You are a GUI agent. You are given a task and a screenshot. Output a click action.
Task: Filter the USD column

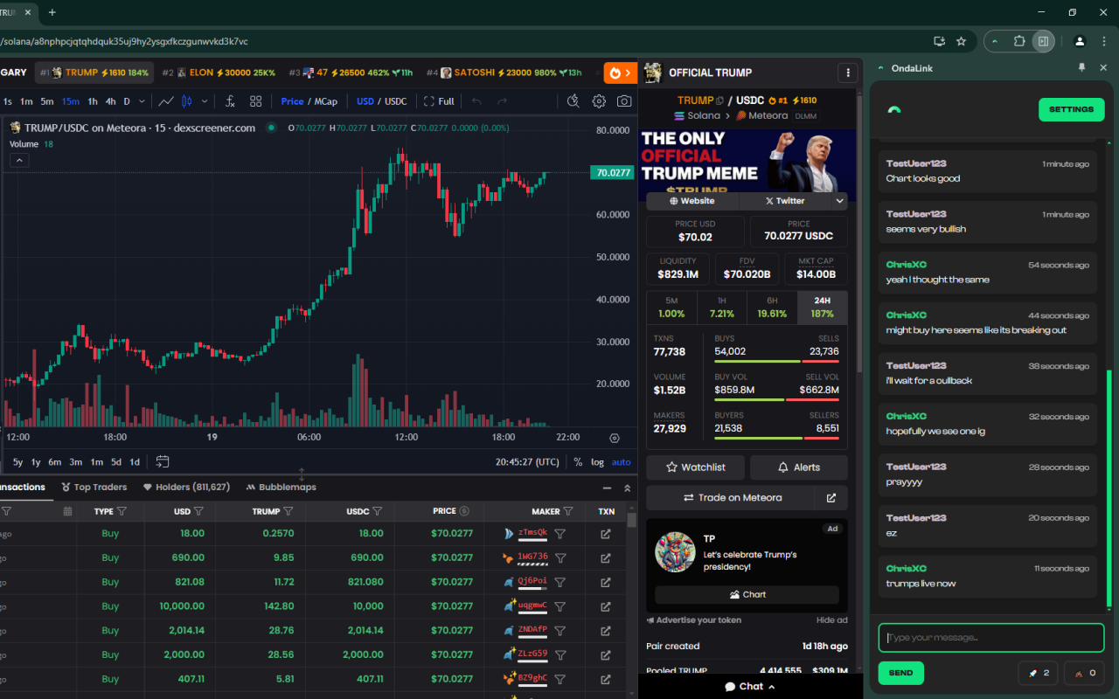(x=198, y=511)
